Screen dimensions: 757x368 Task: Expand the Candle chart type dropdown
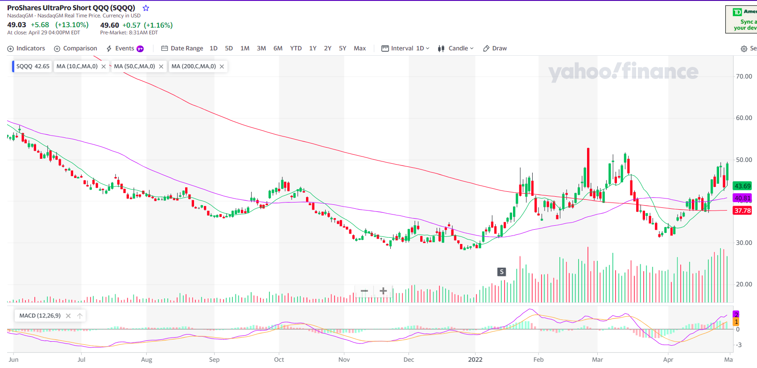tap(455, 48)
